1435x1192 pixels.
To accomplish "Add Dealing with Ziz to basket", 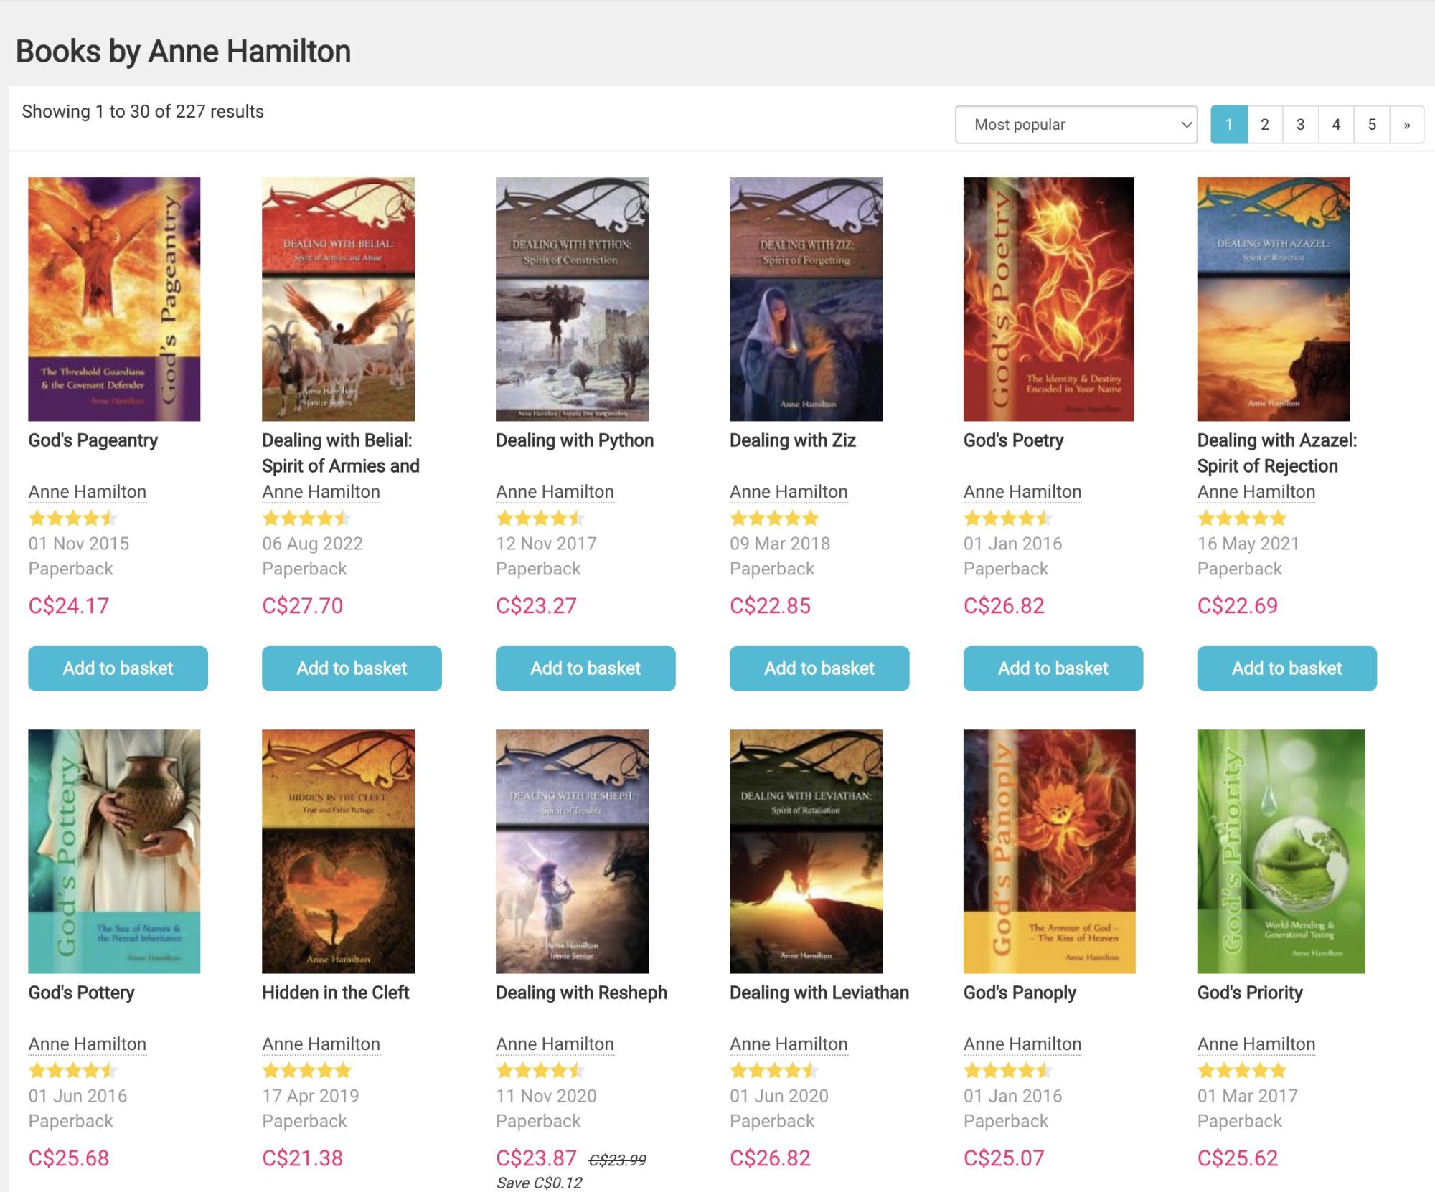I will 819,668.
